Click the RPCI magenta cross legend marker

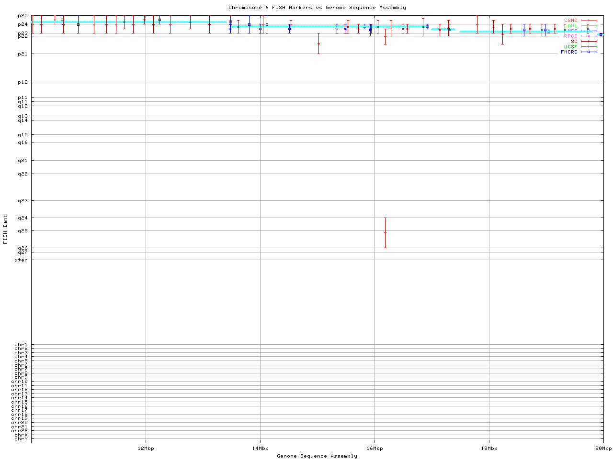click(589, 36)
